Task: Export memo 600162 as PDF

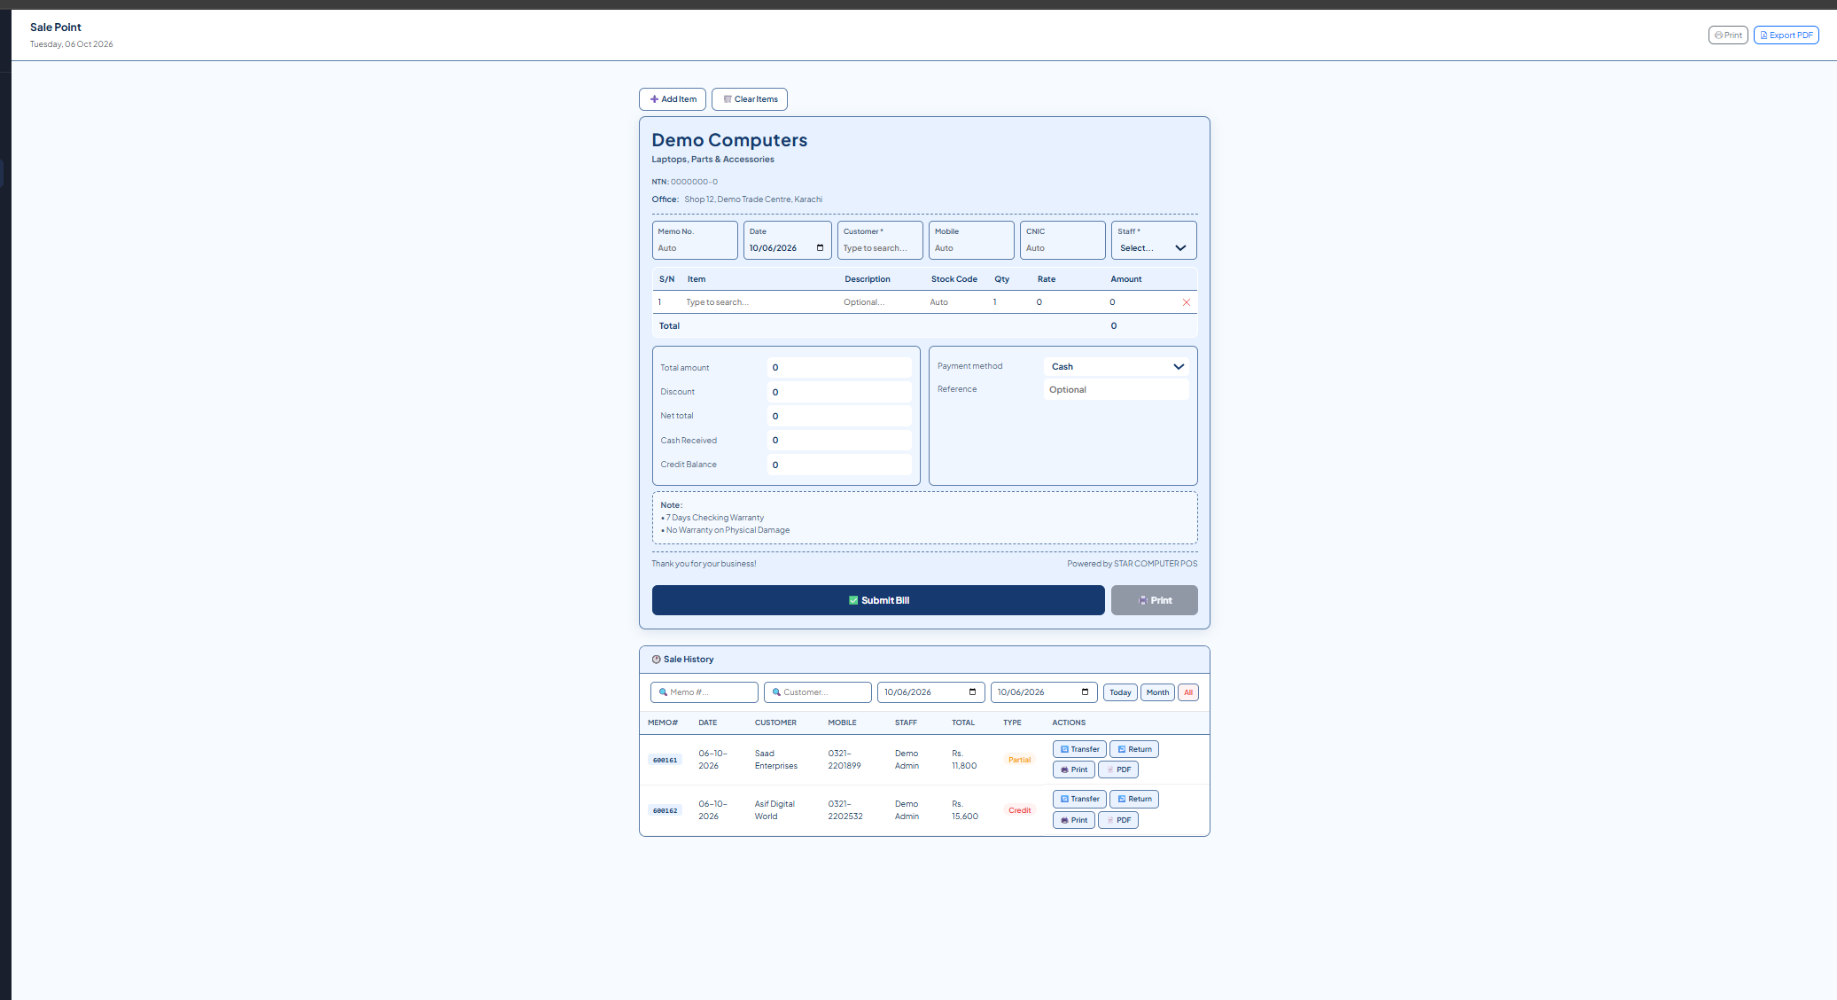Action: (1118, 820)
